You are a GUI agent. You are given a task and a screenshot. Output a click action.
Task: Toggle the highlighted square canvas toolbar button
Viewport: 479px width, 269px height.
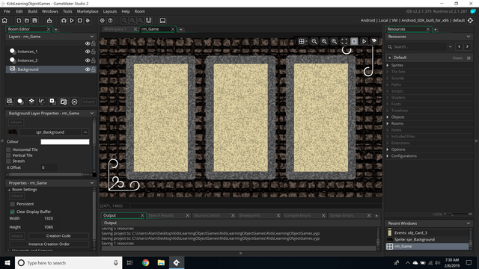[354, 41]
